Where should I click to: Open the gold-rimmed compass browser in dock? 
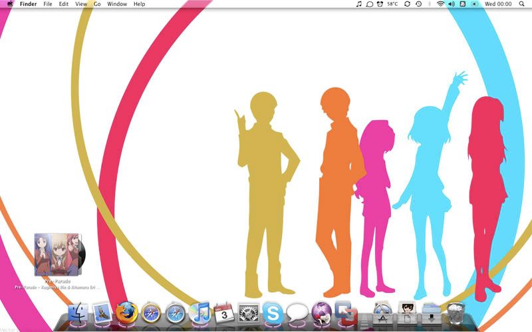click(151, 313)
